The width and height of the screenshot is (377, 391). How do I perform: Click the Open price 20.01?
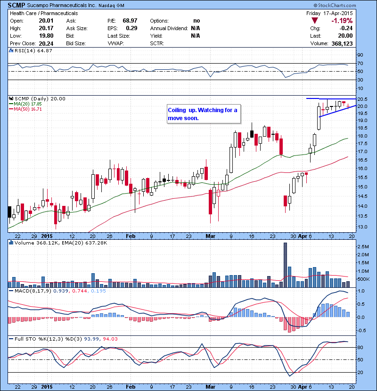46,20
